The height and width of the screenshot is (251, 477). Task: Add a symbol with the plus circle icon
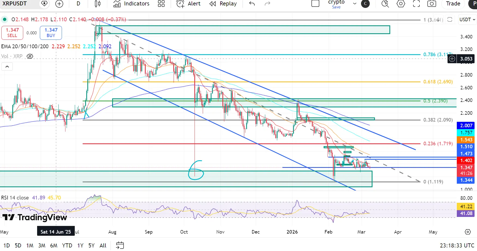(59, 4)
